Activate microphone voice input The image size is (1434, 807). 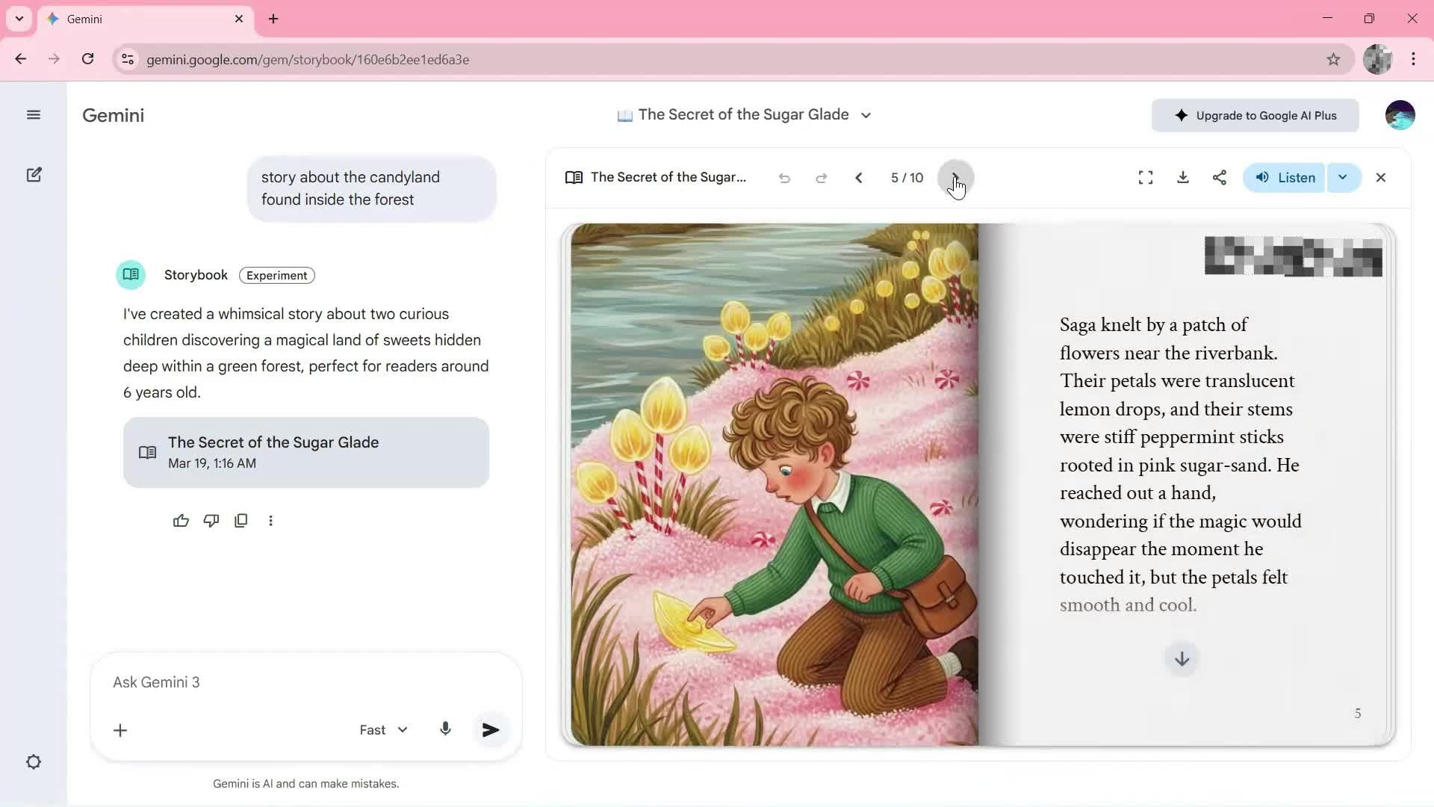tap(445, 729)
